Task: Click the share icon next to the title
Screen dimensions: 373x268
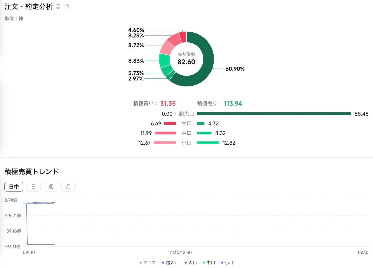Action: 67,6
